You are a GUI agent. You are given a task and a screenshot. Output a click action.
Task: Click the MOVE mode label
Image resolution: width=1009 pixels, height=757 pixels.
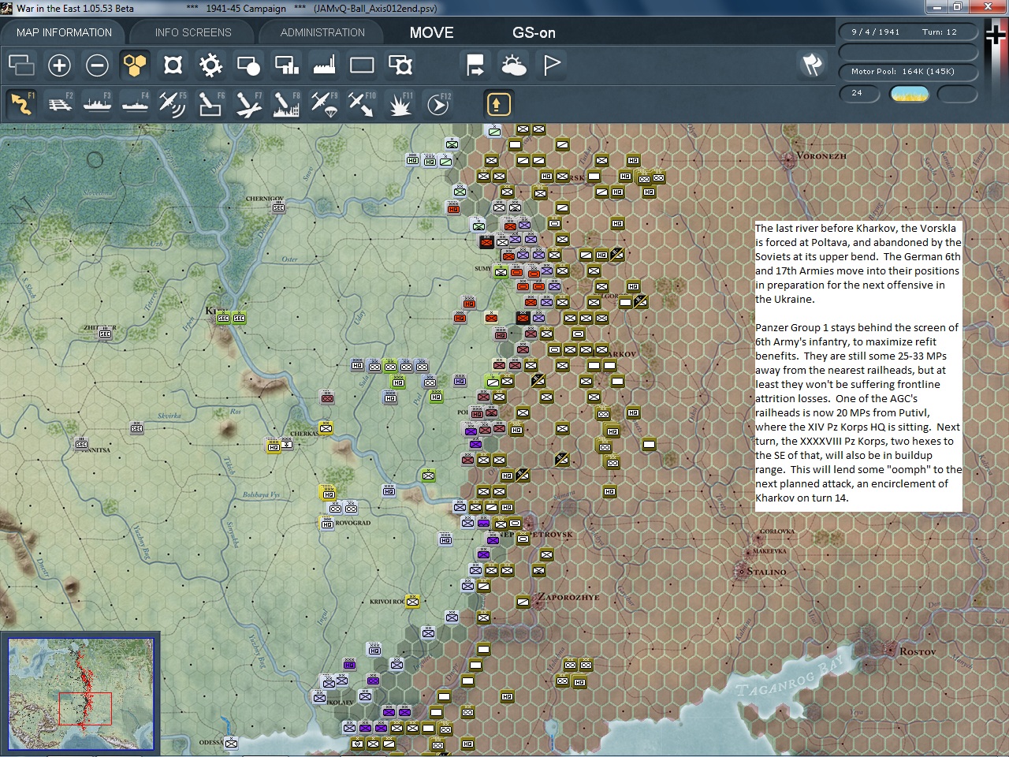(x=431, y=32)
